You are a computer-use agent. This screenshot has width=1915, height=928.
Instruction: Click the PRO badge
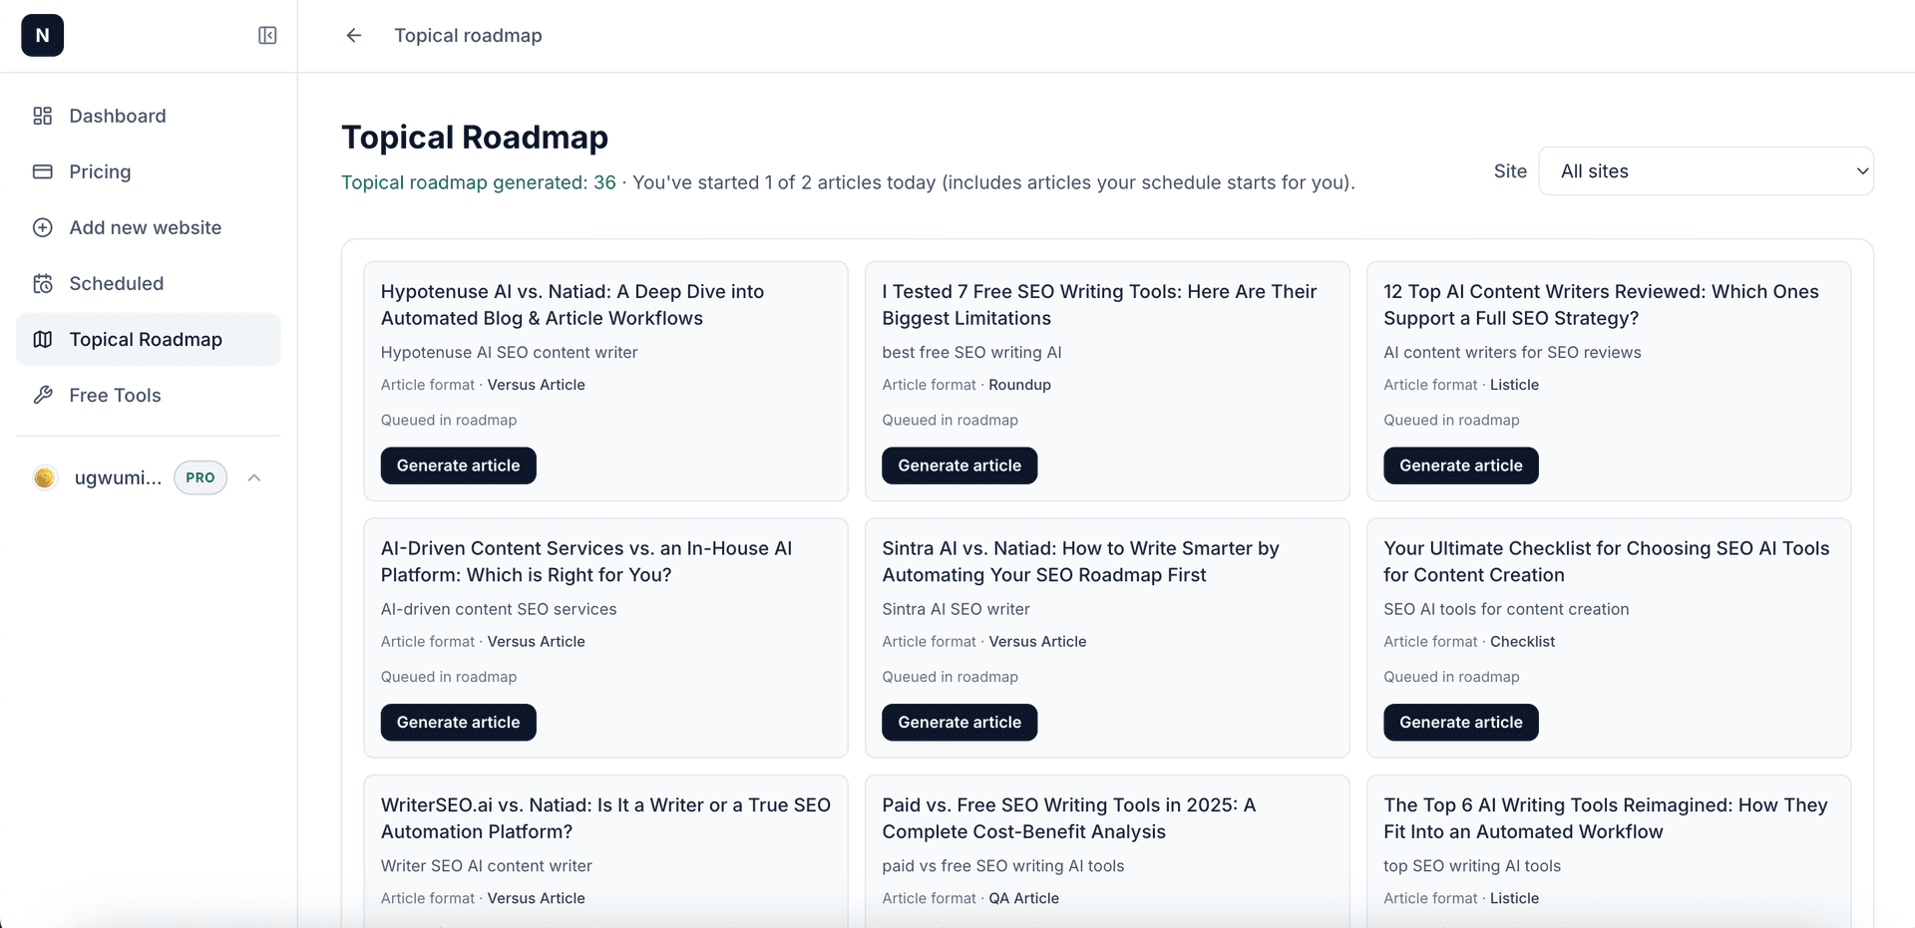pos(200,477)
